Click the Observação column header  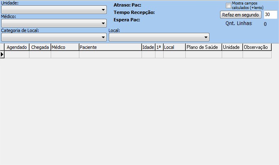[256, 47]
